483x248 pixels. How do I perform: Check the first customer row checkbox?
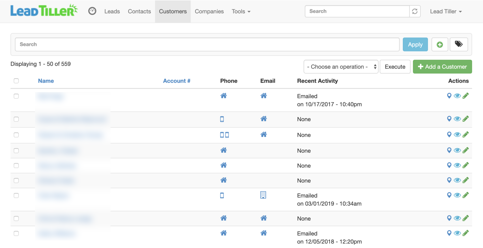pyautogui.click(x=16, y=96)
